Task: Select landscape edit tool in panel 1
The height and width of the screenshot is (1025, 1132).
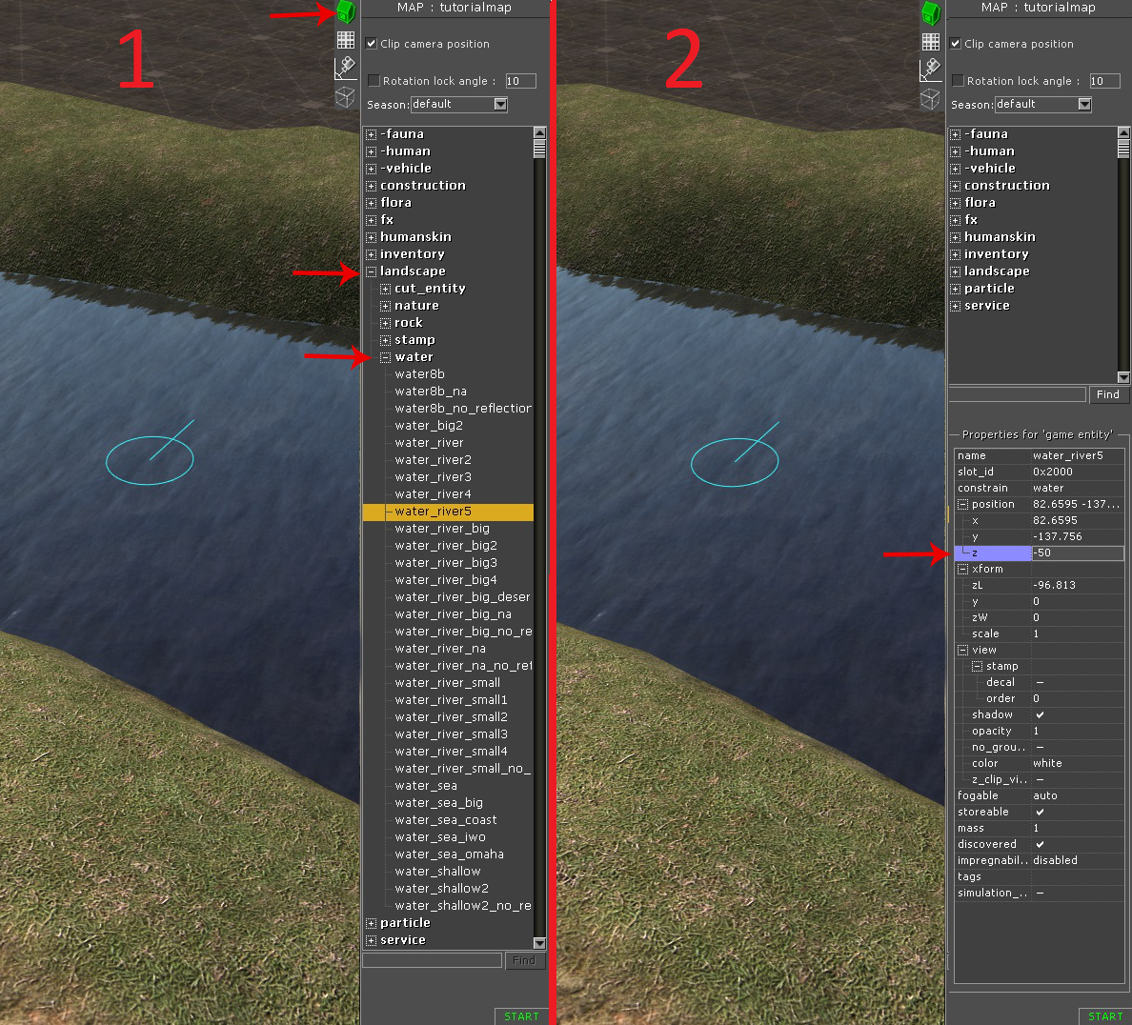Action: pos(346,68)
